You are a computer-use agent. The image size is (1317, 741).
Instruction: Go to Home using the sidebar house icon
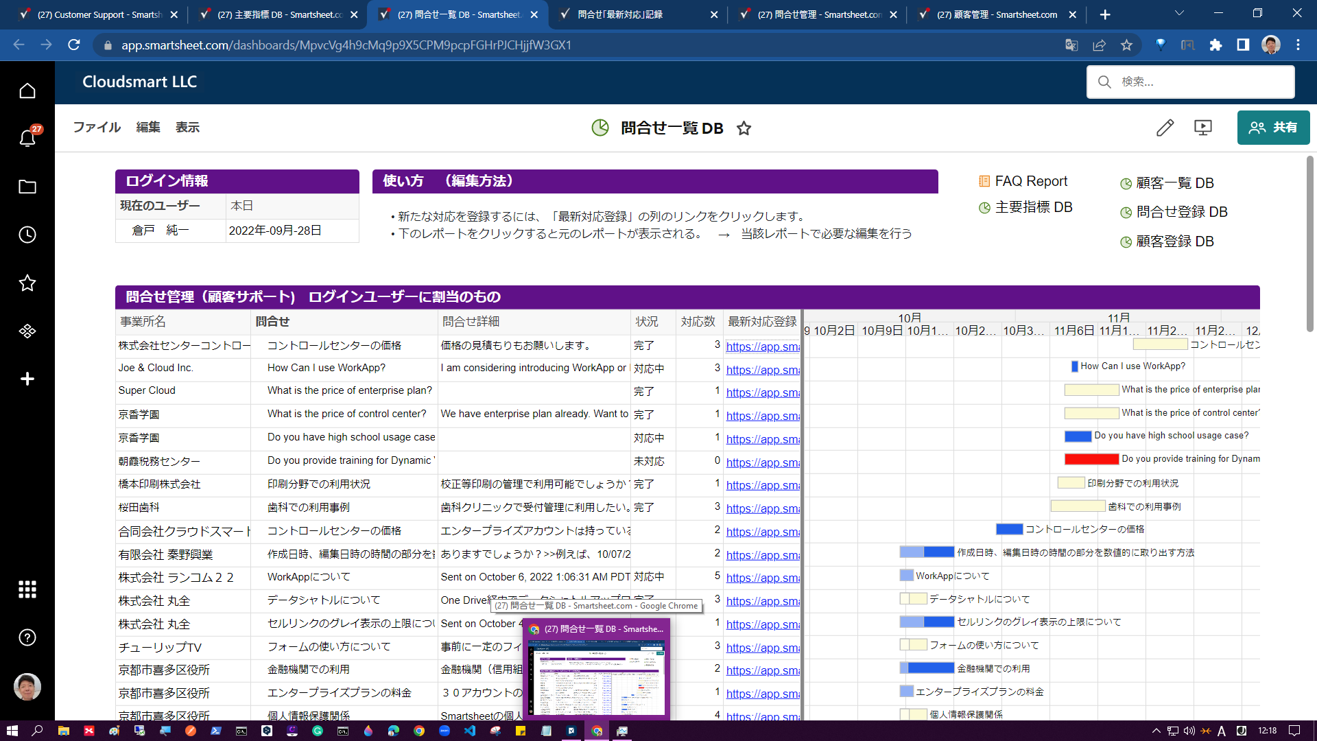coord(27,90)
